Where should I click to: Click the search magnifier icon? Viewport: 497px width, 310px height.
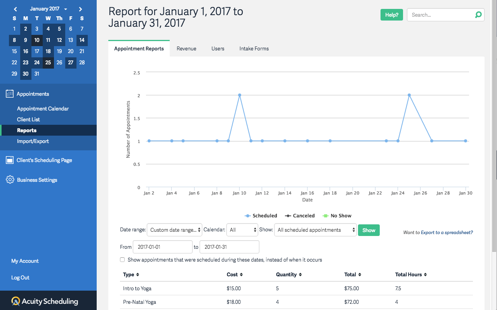click(x=478, y=15)
